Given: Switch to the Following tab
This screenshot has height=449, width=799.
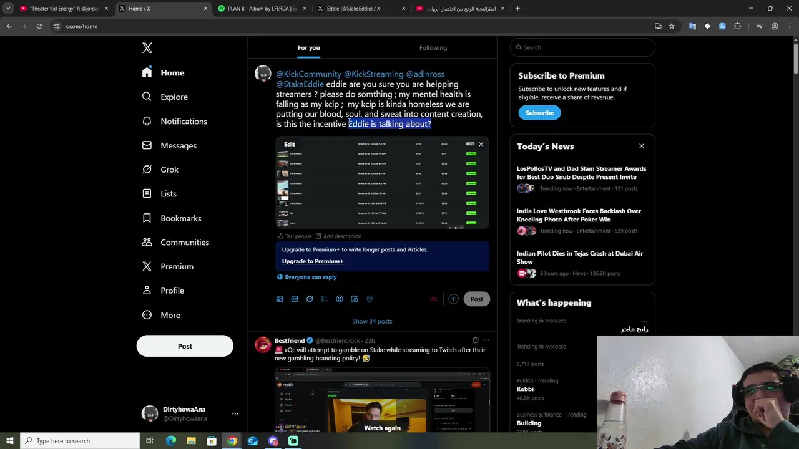Looking at the screenshot, I should 433,48.
